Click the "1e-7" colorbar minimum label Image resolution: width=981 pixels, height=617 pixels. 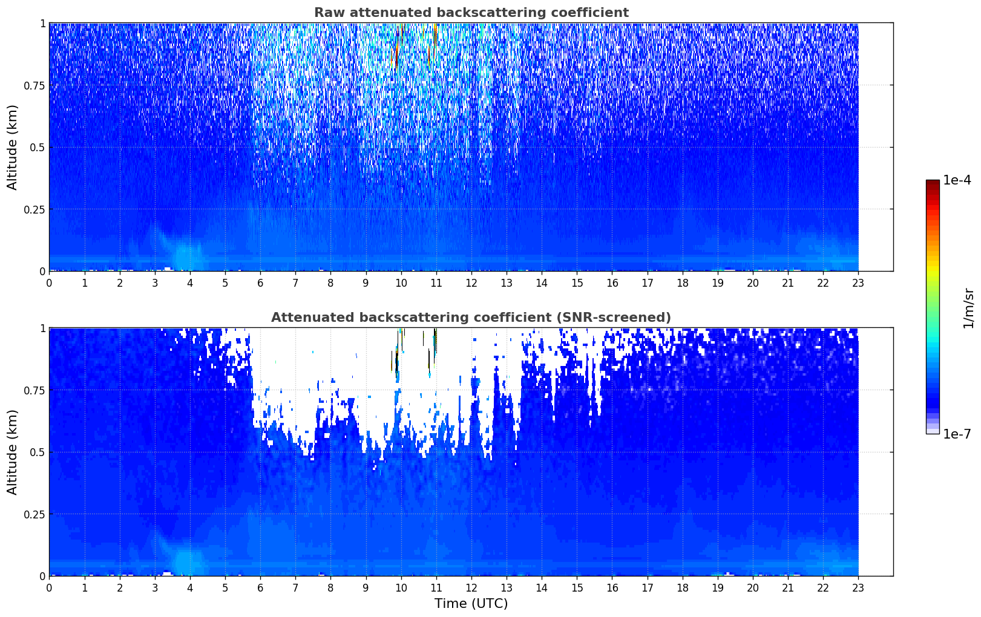[956, 434]
